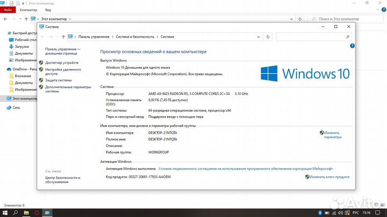Image resolution: width=387 pixels, height=217 pixels.
Task: Expand System window address bar history dropdown
Action: pos(259,37)
